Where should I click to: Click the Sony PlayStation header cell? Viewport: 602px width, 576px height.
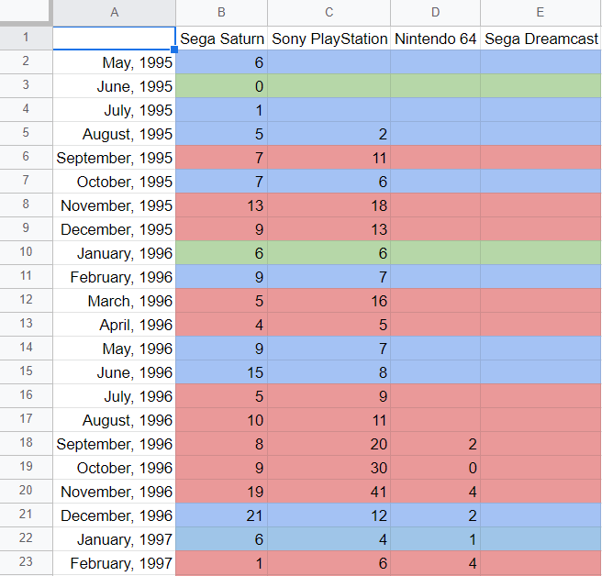point(329,39)
